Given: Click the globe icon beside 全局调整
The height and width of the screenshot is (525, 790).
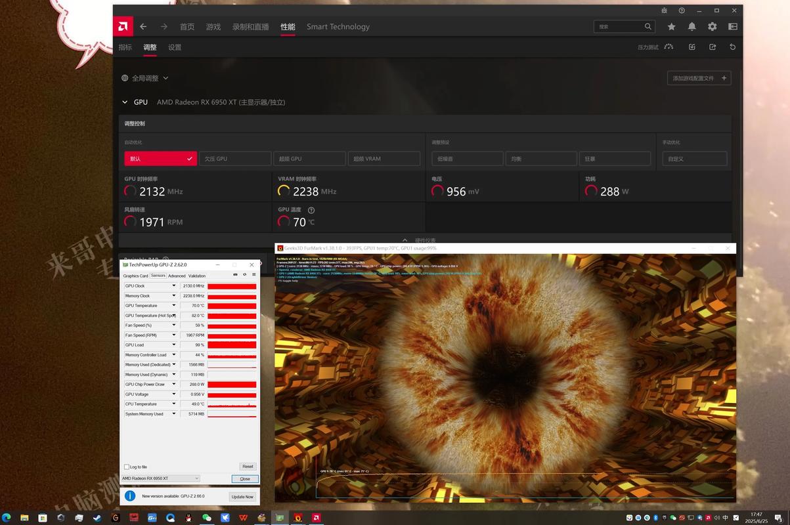Looking at the screenshot, I should point(125,78).
